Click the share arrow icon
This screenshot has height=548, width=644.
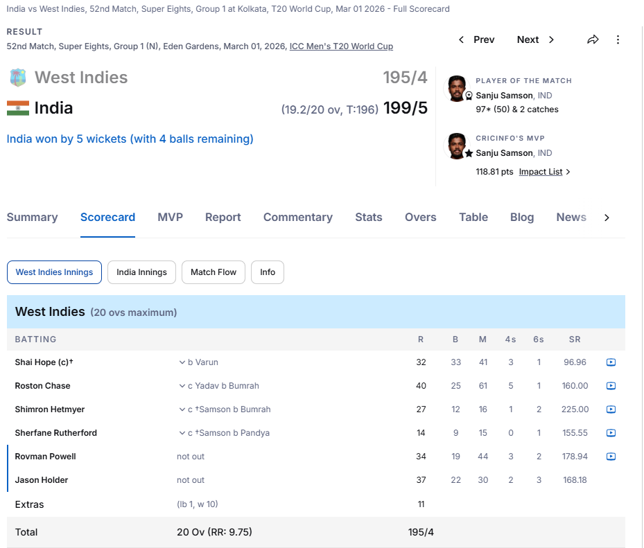coord(593,39)
